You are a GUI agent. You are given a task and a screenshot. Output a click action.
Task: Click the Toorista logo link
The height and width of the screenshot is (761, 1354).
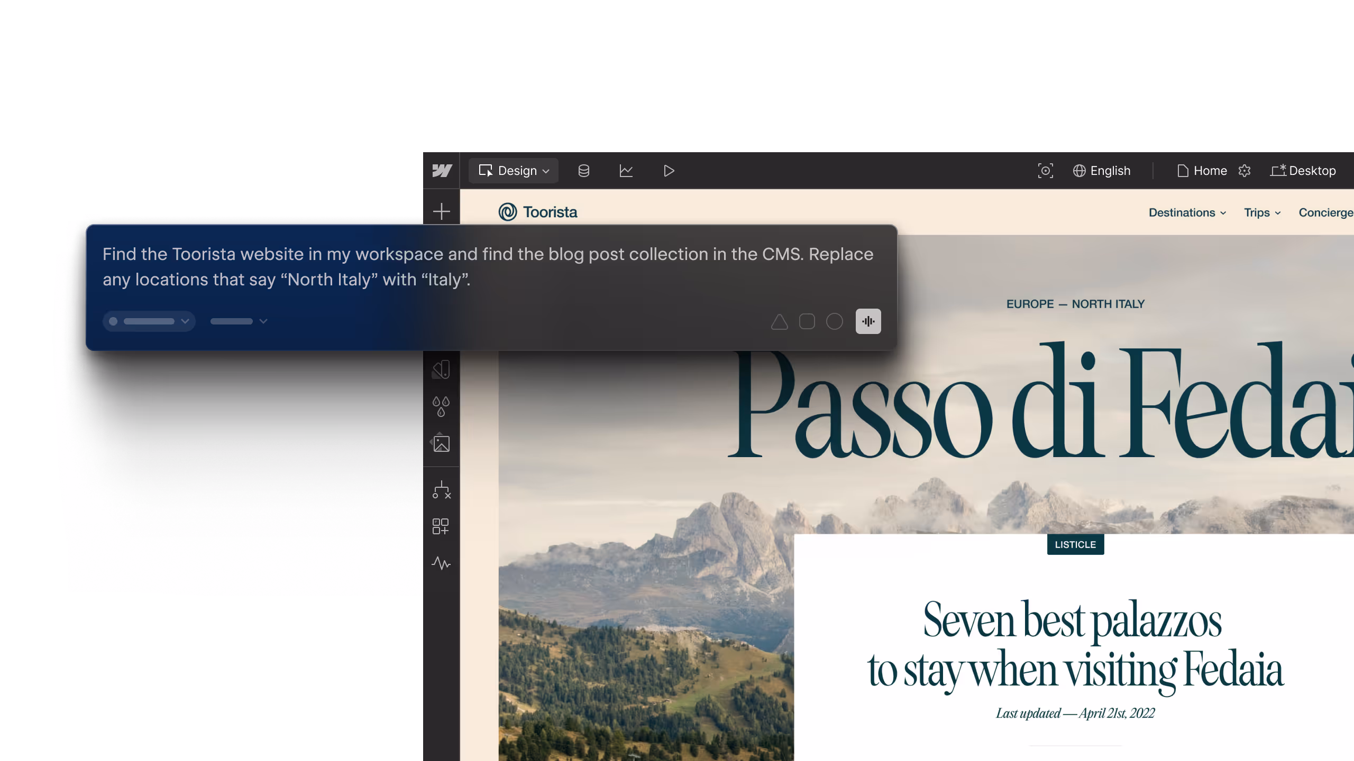(538, 212)
